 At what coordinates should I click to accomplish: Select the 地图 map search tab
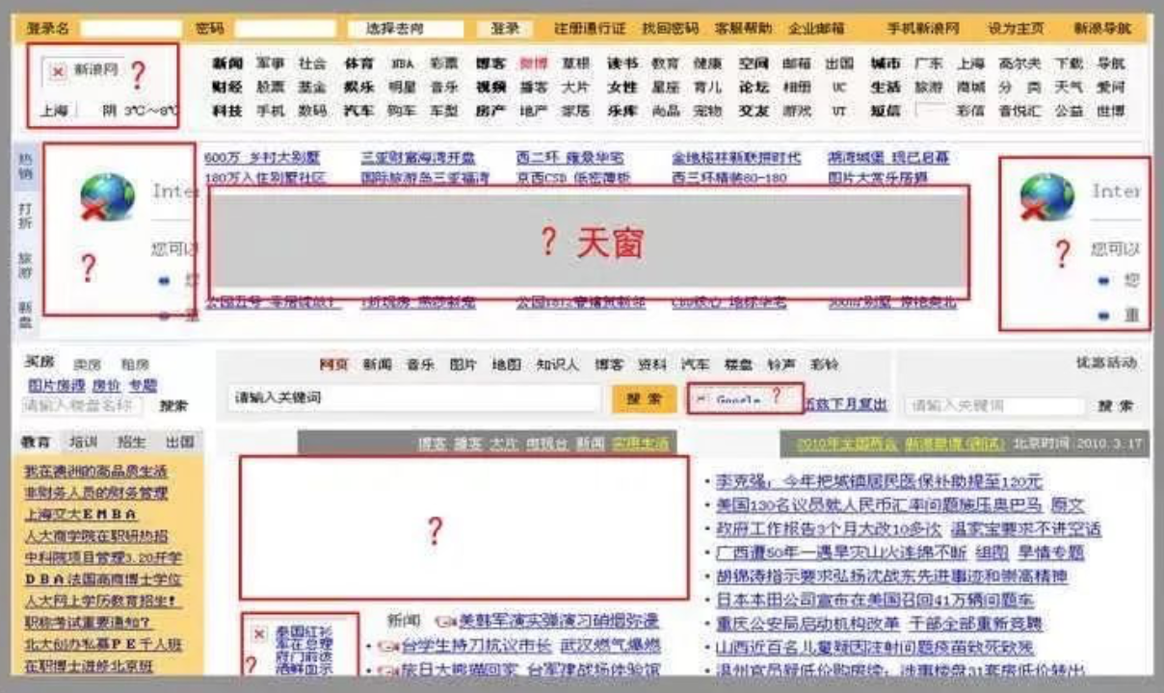coord(506,365)
